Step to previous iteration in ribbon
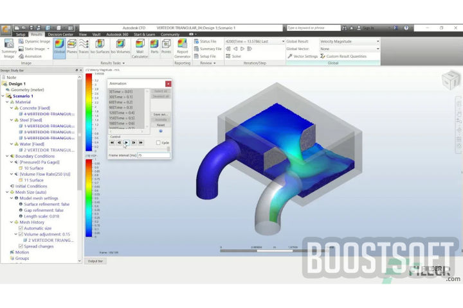Viewport: 463px width, 308px height. pyautogui.click(x=235, y=49)
